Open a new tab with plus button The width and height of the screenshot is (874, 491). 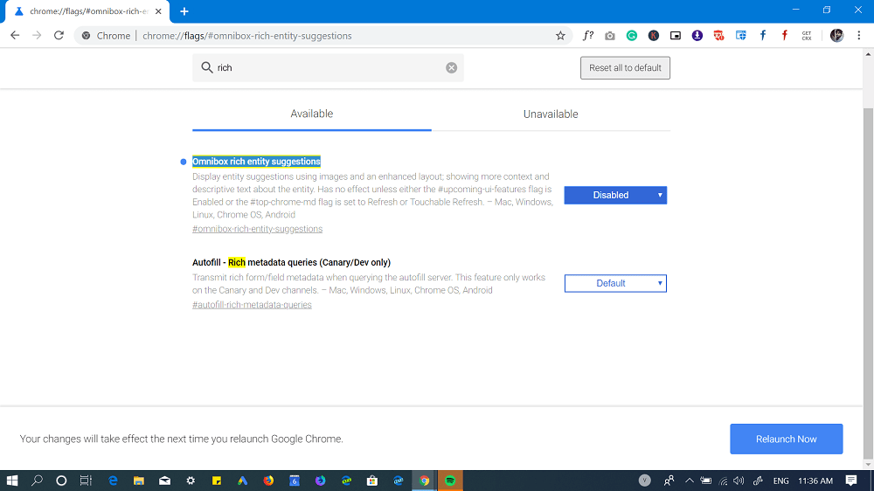click(x=184, y=11)
